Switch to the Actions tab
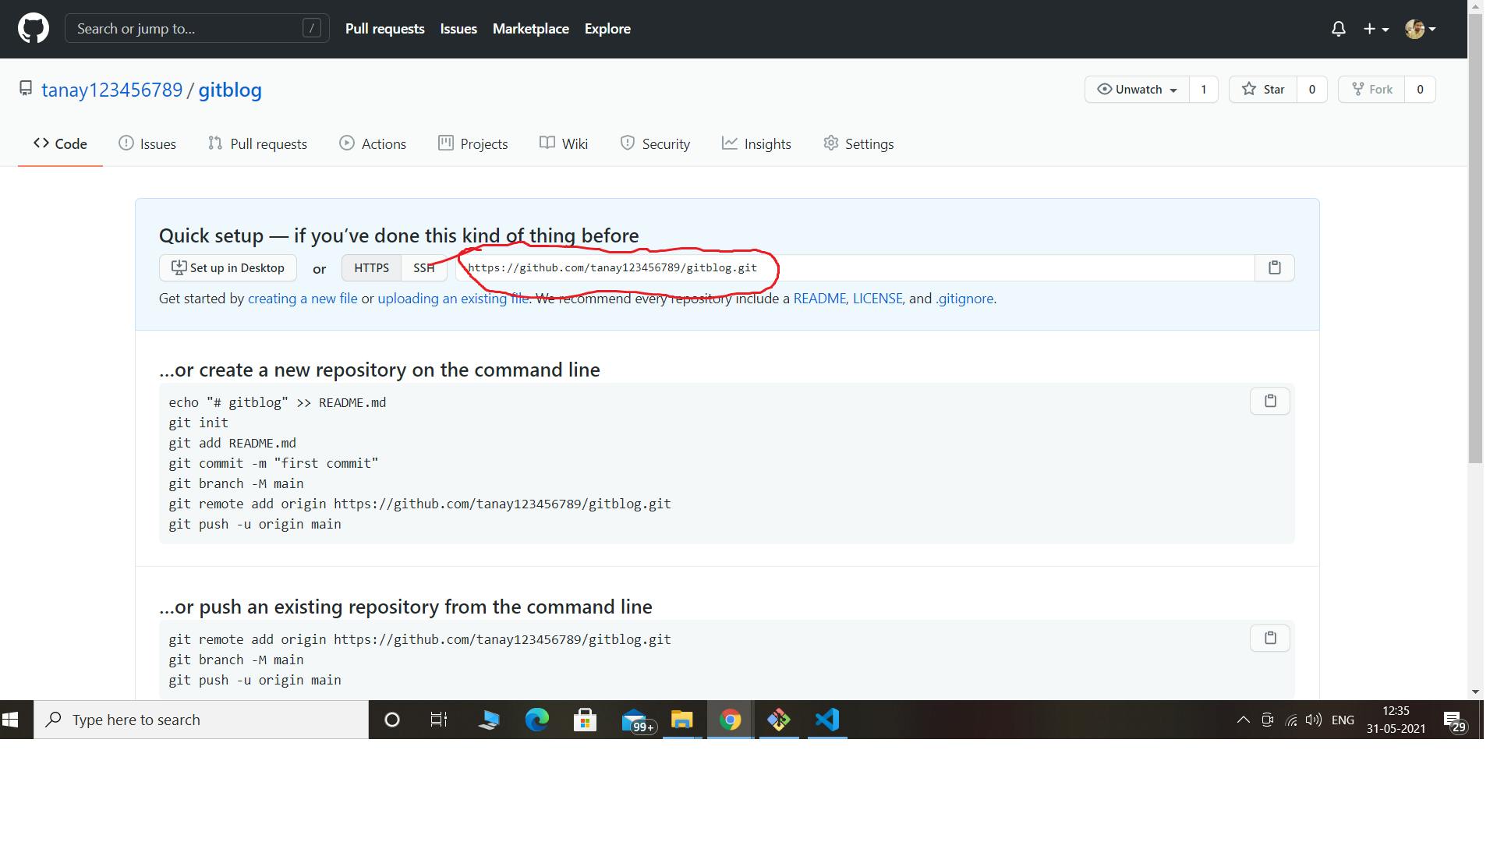The image size is (1497, 842). pyautogui.click(x=373, y=144)
